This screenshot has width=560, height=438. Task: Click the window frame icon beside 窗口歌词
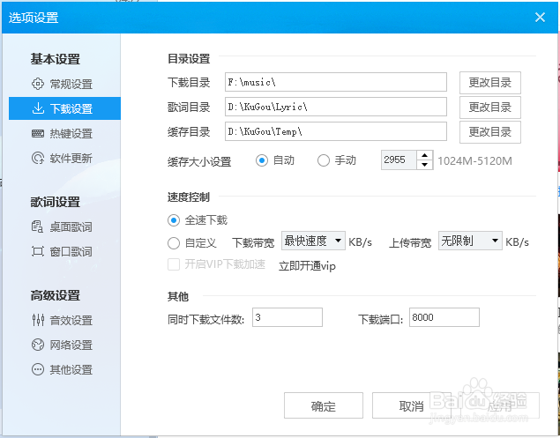[38, 251]
